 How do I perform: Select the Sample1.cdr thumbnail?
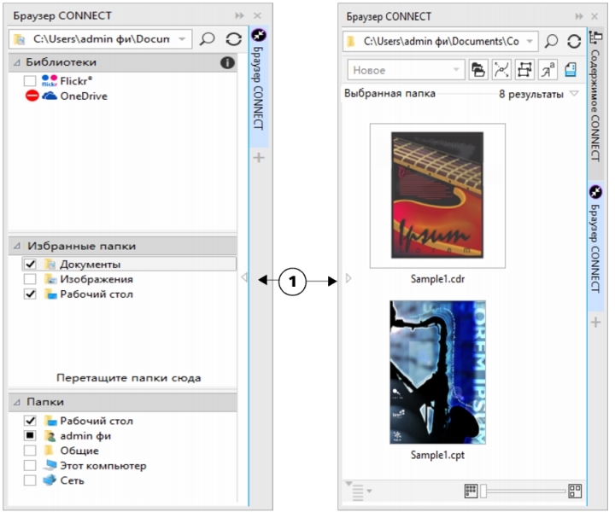point(436,196)
